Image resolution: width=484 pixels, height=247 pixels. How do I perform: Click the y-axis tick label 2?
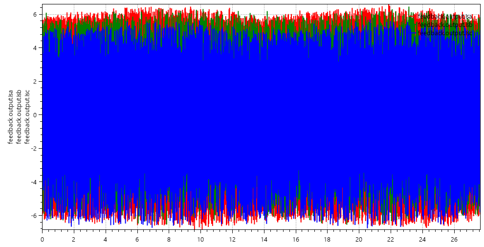pos(35,81)
